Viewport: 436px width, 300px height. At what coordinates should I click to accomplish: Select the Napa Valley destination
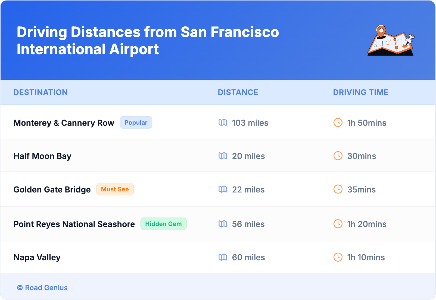click(37, 257)
